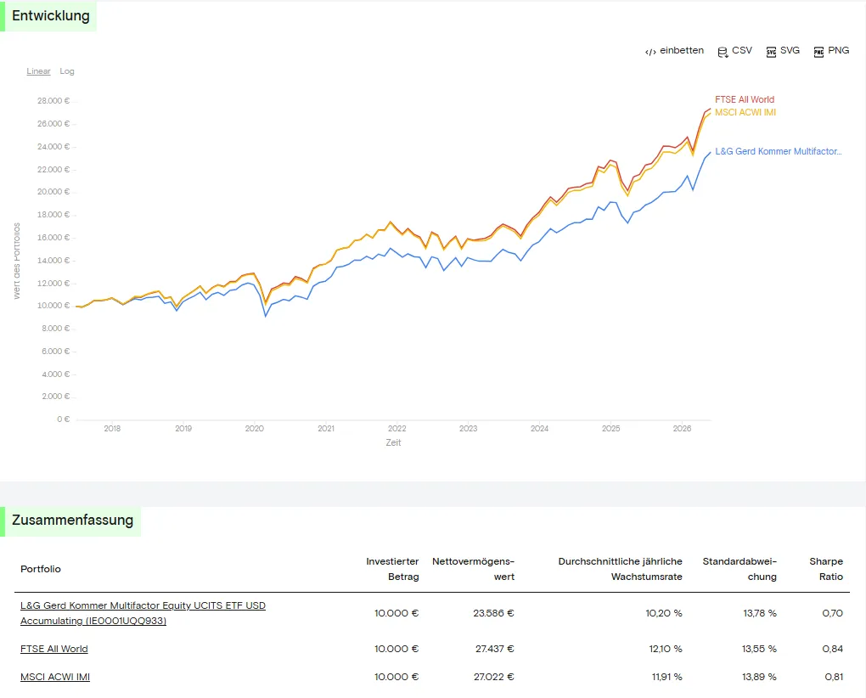Export chart using SVG label

(790, 50)
